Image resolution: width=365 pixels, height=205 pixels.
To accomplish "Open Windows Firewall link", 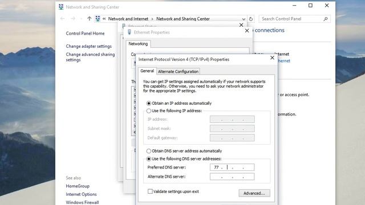I will coord(82,202).
